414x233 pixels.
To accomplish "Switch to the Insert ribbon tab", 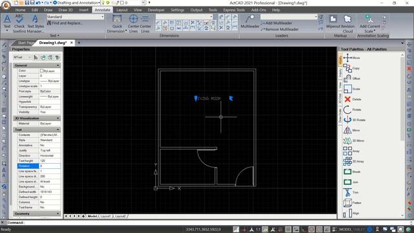I will pyautogui.click(x=83, y=10).
